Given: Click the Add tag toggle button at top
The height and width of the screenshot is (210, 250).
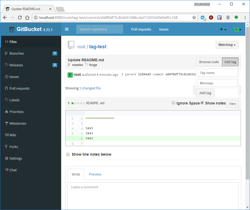Looking at the screenshot, I should [x=230, y=62].
